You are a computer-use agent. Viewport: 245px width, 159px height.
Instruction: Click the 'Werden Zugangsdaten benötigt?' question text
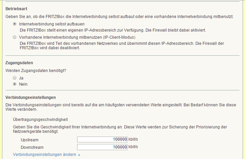coord(36,70)
